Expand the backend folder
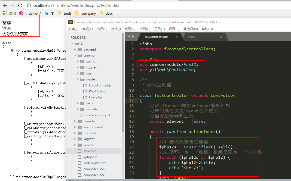This screenshot has height=181, width=291. pos(75,49)
